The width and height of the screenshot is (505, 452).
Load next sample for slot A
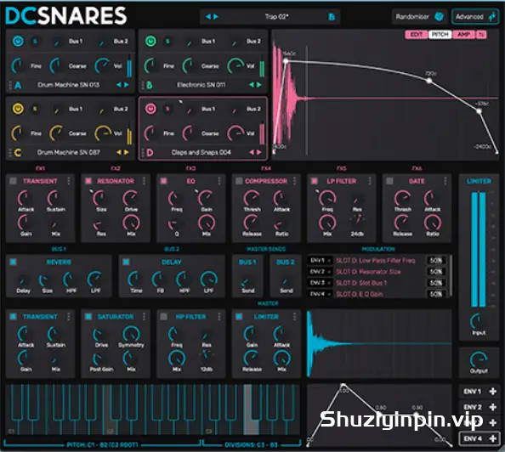click(x=126, y=85)
